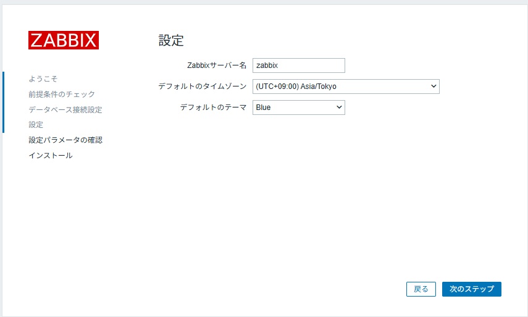This screenshot has width=528, height=317.
Task: Click the 設定 page heading
Action: tap(171, 41)
